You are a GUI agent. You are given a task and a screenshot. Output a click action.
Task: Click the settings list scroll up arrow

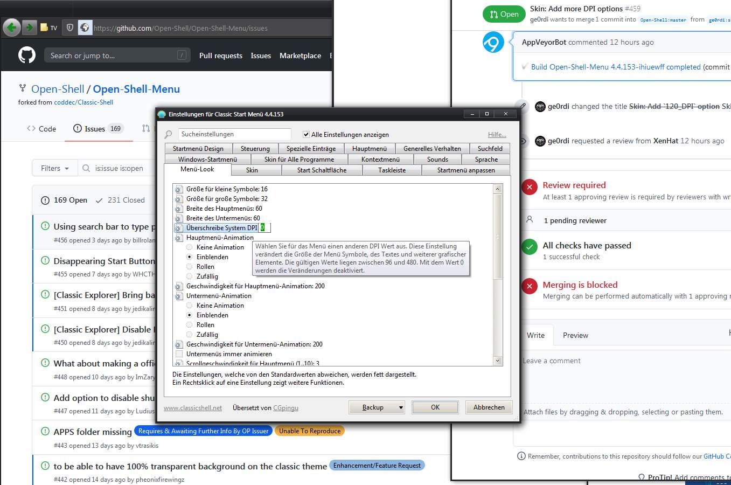498,189
